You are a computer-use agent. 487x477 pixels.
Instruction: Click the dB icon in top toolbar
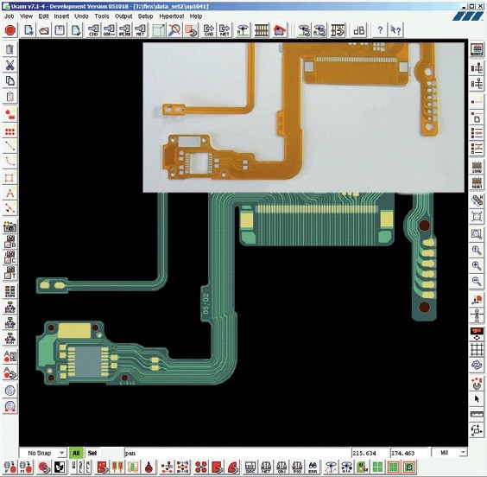point(359,30)
